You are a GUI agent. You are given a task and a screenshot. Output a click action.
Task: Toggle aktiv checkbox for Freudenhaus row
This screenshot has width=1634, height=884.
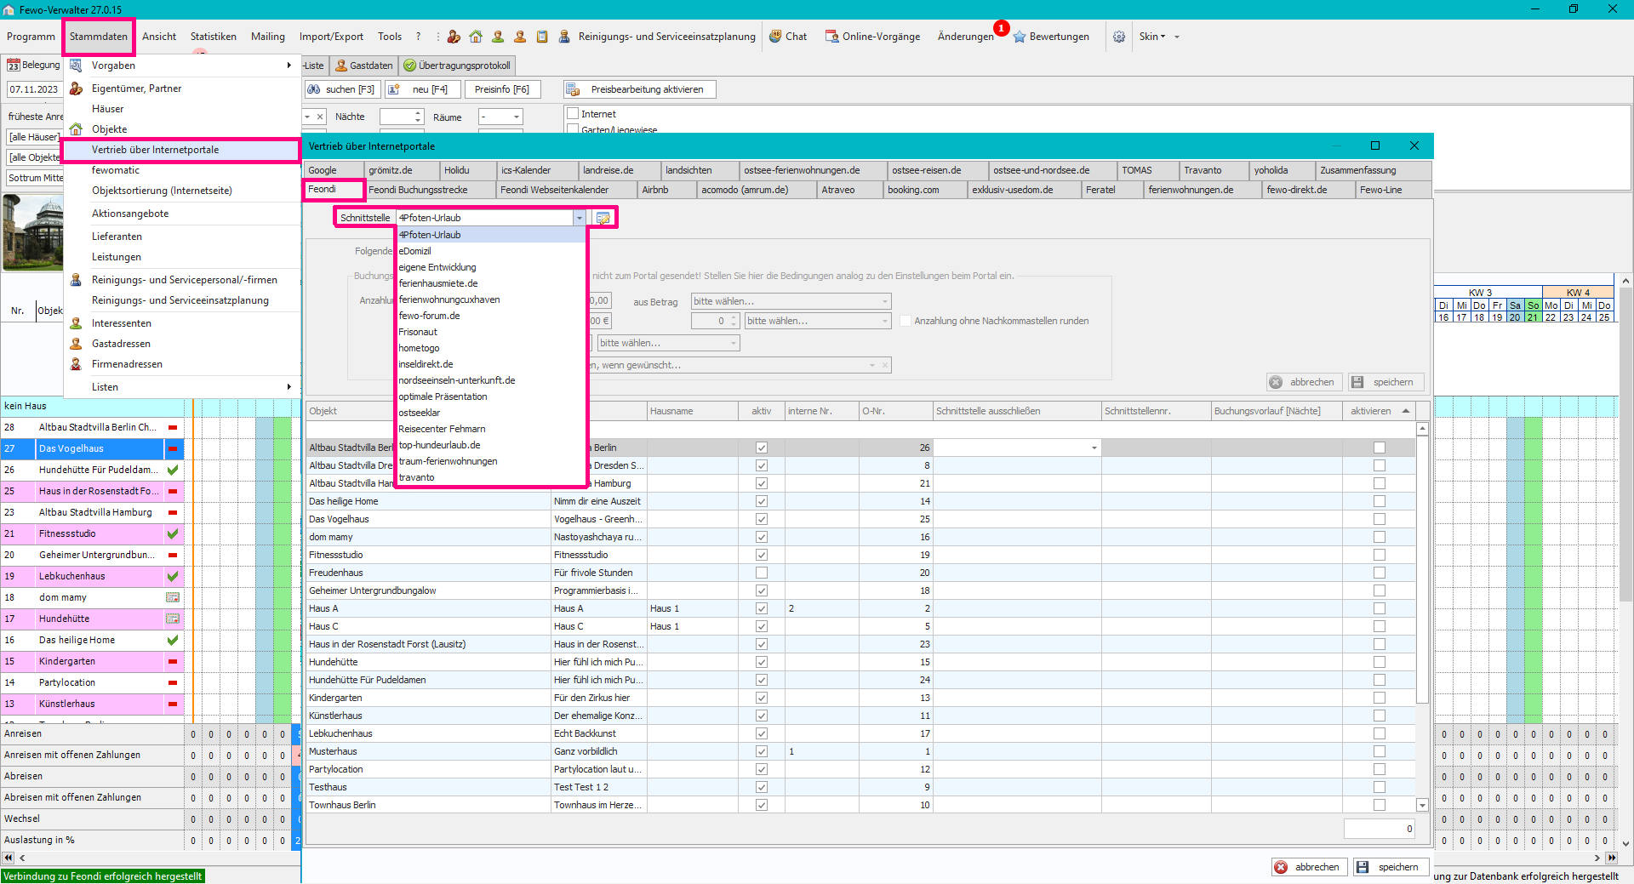(762, 573)
